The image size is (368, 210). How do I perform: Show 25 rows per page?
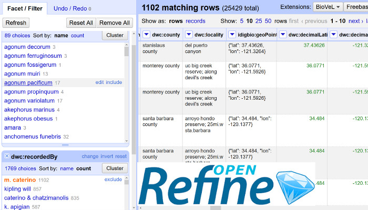[259, 21]
